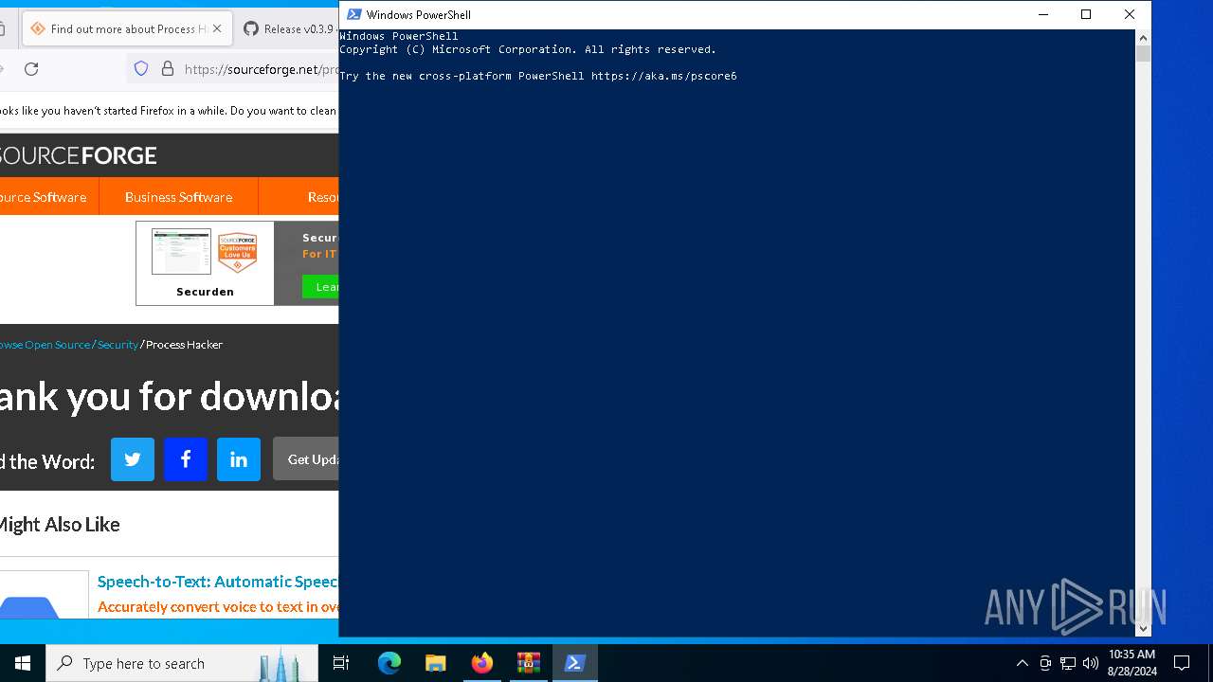1213x682 pixels.
Task: Click the PowerShell scrollbar thumb
Action: point(1143,53)
